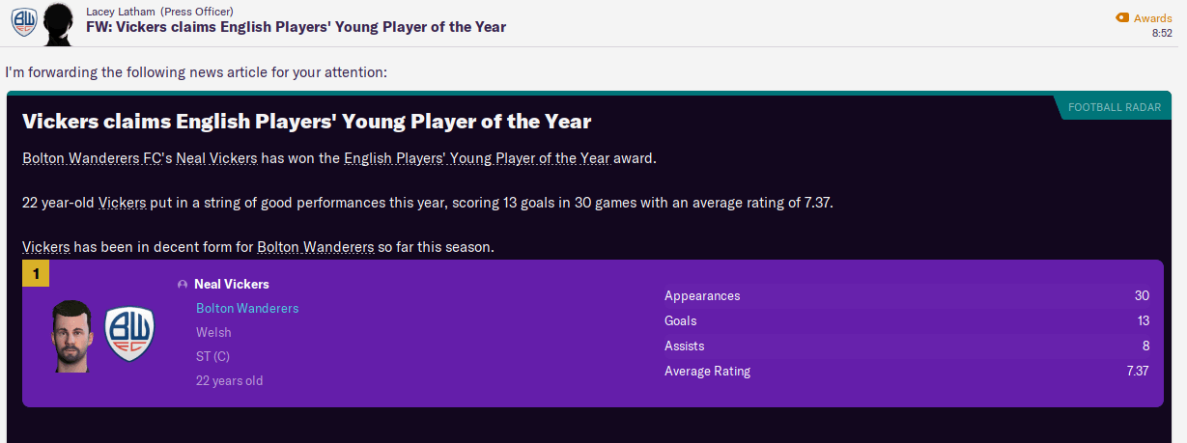Open the 'Bolton Wanderers' link in the 'decent form' sentence
This screenshot has height=443, width=1187.
pyautogui.click(x=315, y=247)
